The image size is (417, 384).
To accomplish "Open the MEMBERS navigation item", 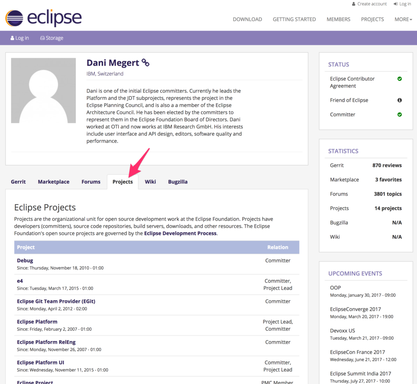I will [x=338, y=20].
